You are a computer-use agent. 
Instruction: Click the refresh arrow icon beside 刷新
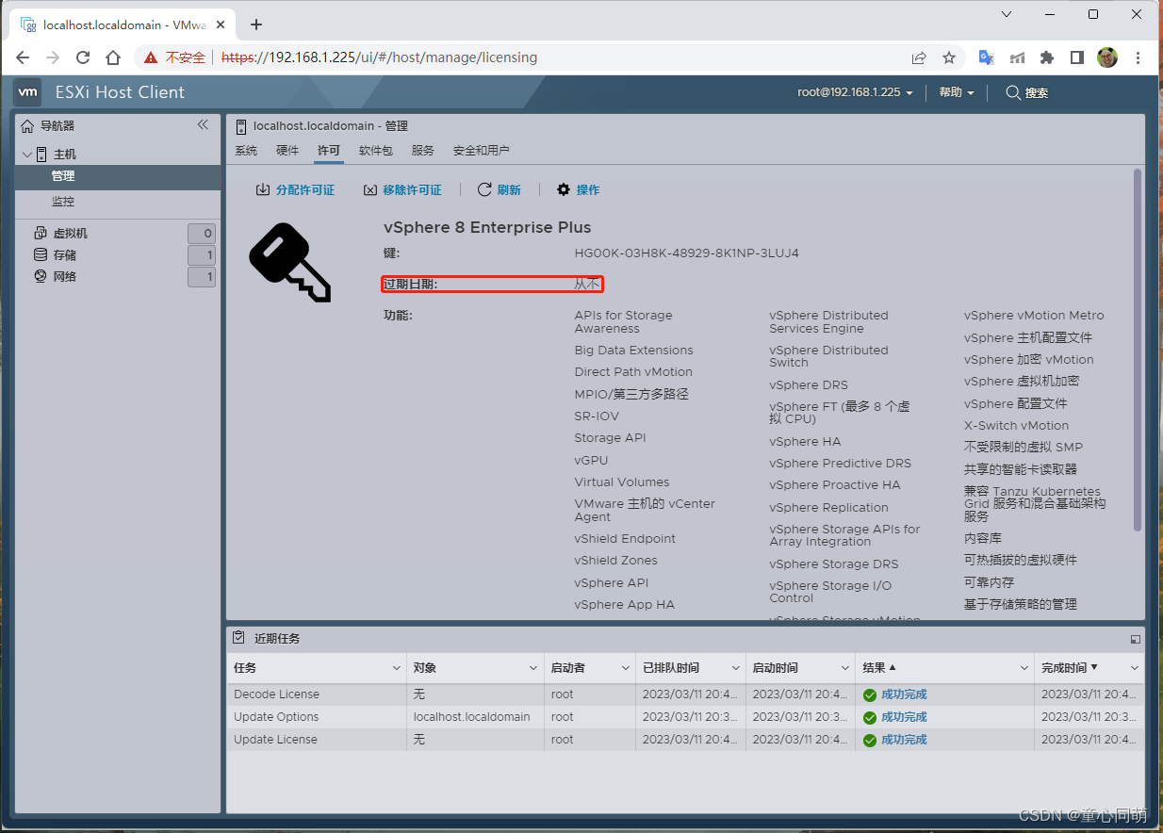(x=484, y=189)
